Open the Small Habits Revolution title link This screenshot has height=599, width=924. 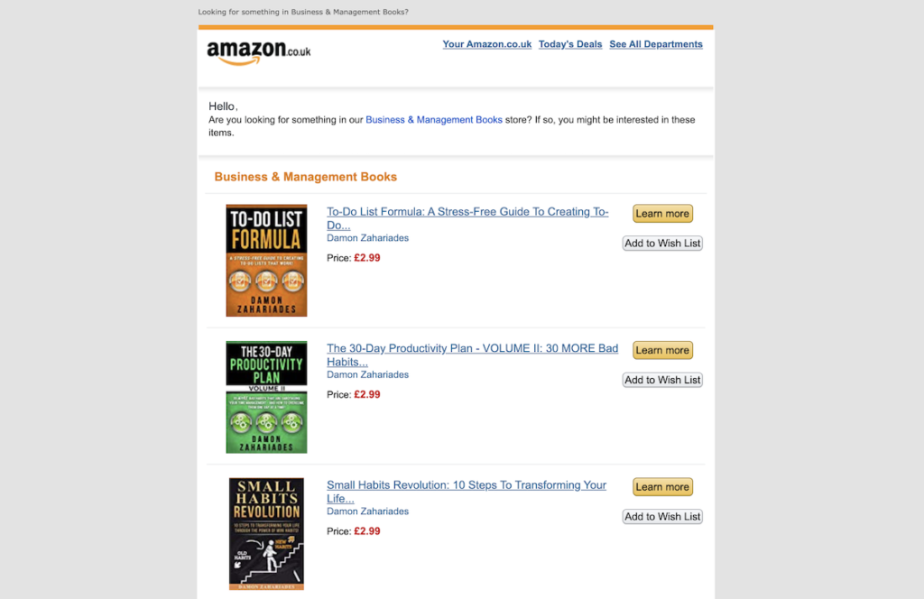(467, 492)
